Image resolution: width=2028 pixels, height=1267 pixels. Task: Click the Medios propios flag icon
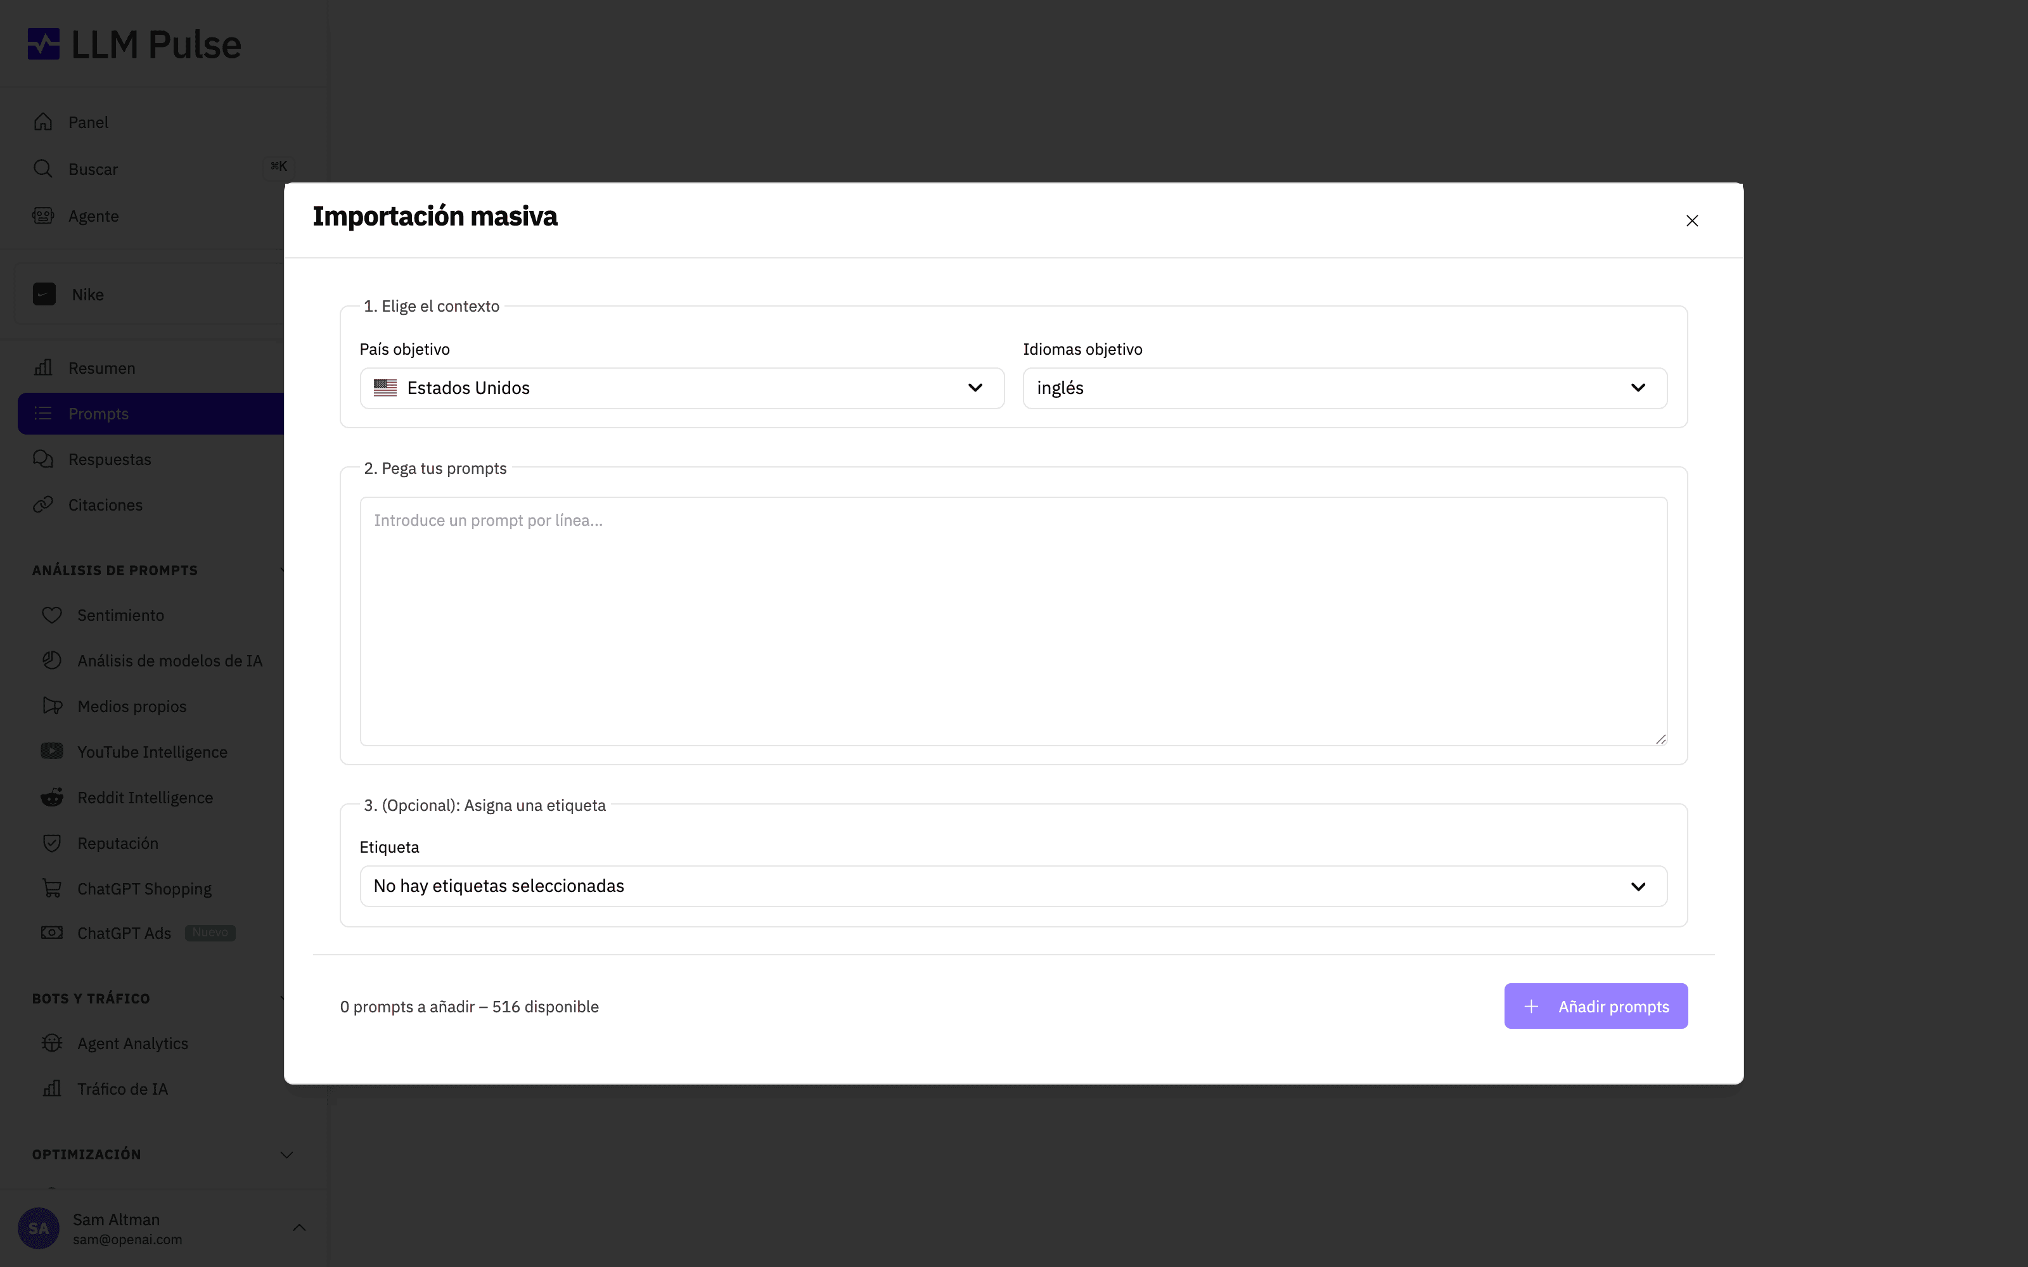(52, 706)
